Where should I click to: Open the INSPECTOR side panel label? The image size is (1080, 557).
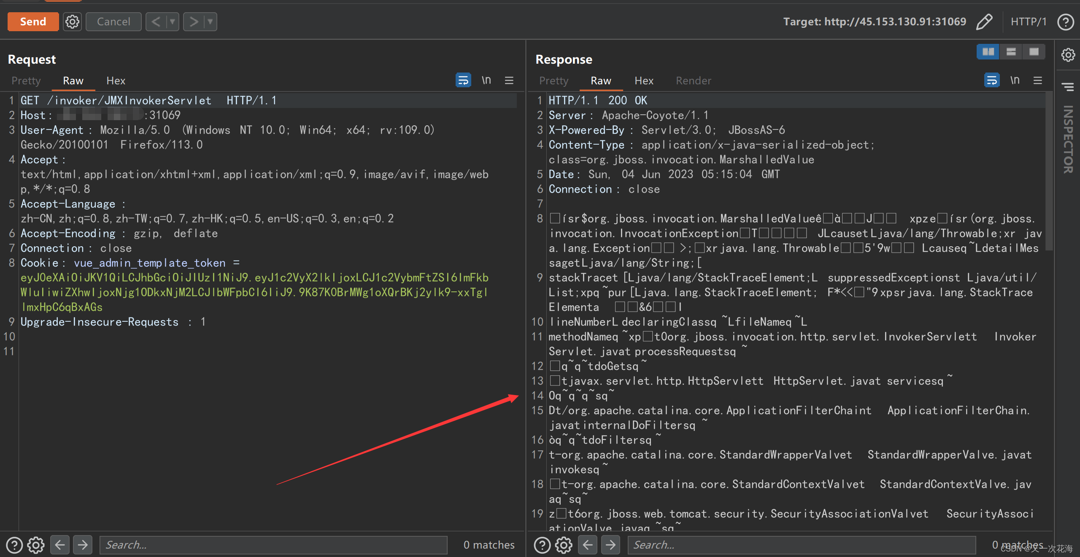(x=1068, y=139)
